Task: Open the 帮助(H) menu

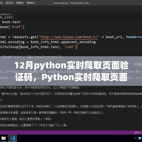Action: [31, 3]
